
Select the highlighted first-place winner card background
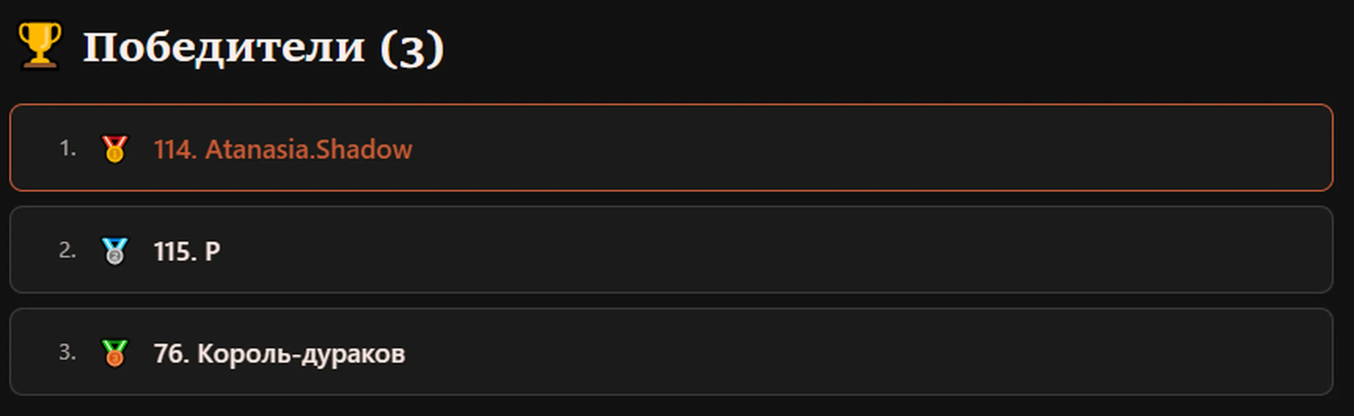coord(671,148)
